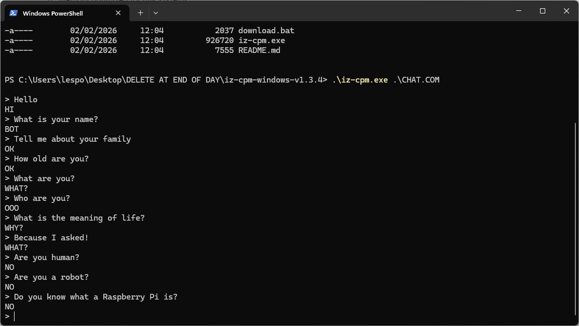This screenshot has width=579, height=326.
Task: Click the BOT response line
Action: 12,129
